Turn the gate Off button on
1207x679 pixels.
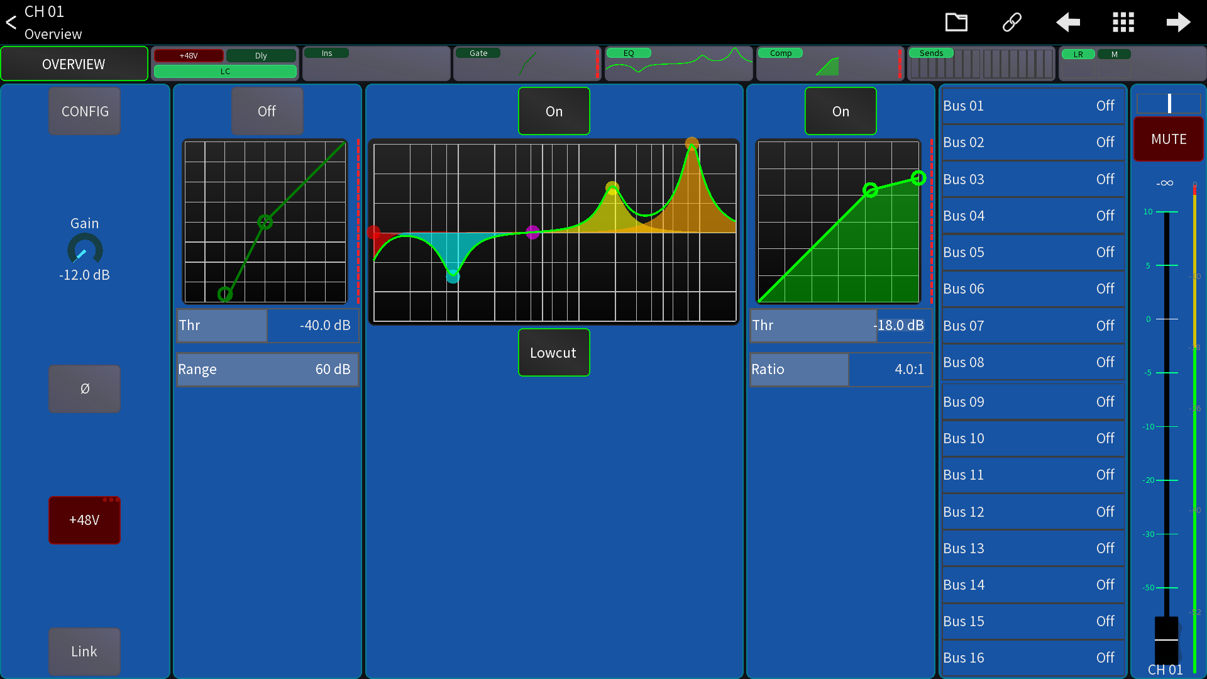[x=267, y=111]
